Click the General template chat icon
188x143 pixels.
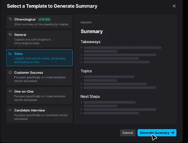click(x=10, y=35)
